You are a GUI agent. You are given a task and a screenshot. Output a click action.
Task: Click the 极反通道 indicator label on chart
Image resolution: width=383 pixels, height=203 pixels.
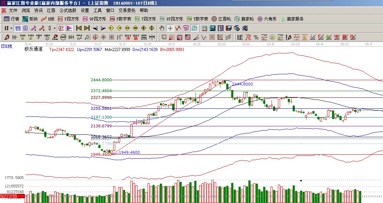[x=34, y=49]
